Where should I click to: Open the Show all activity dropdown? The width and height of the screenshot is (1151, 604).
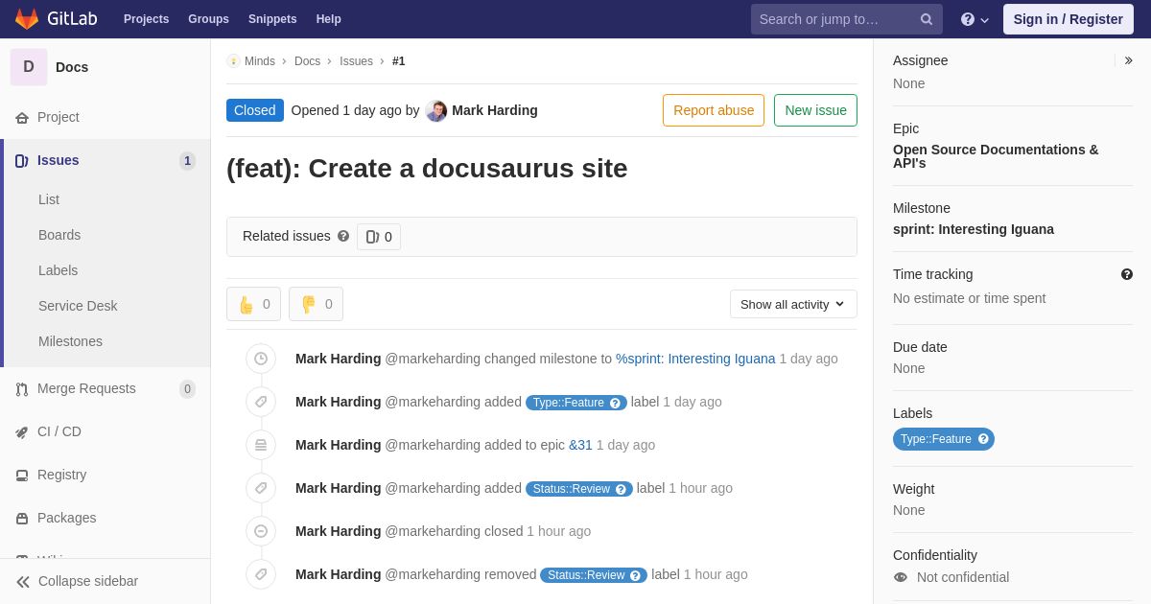[793, 304]
